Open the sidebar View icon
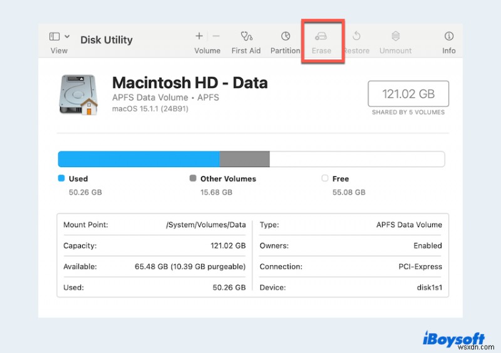 54,36
